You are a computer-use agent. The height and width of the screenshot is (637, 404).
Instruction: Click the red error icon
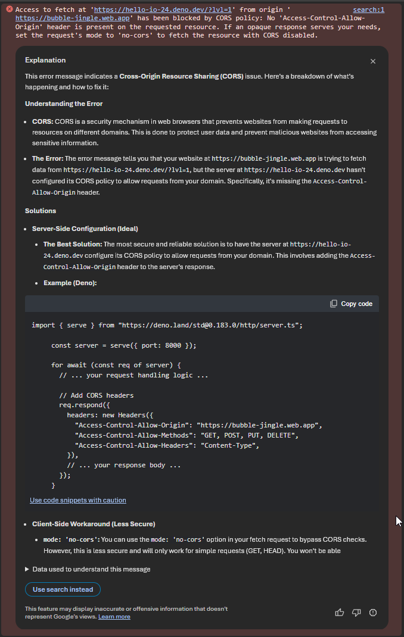point(10,9)
